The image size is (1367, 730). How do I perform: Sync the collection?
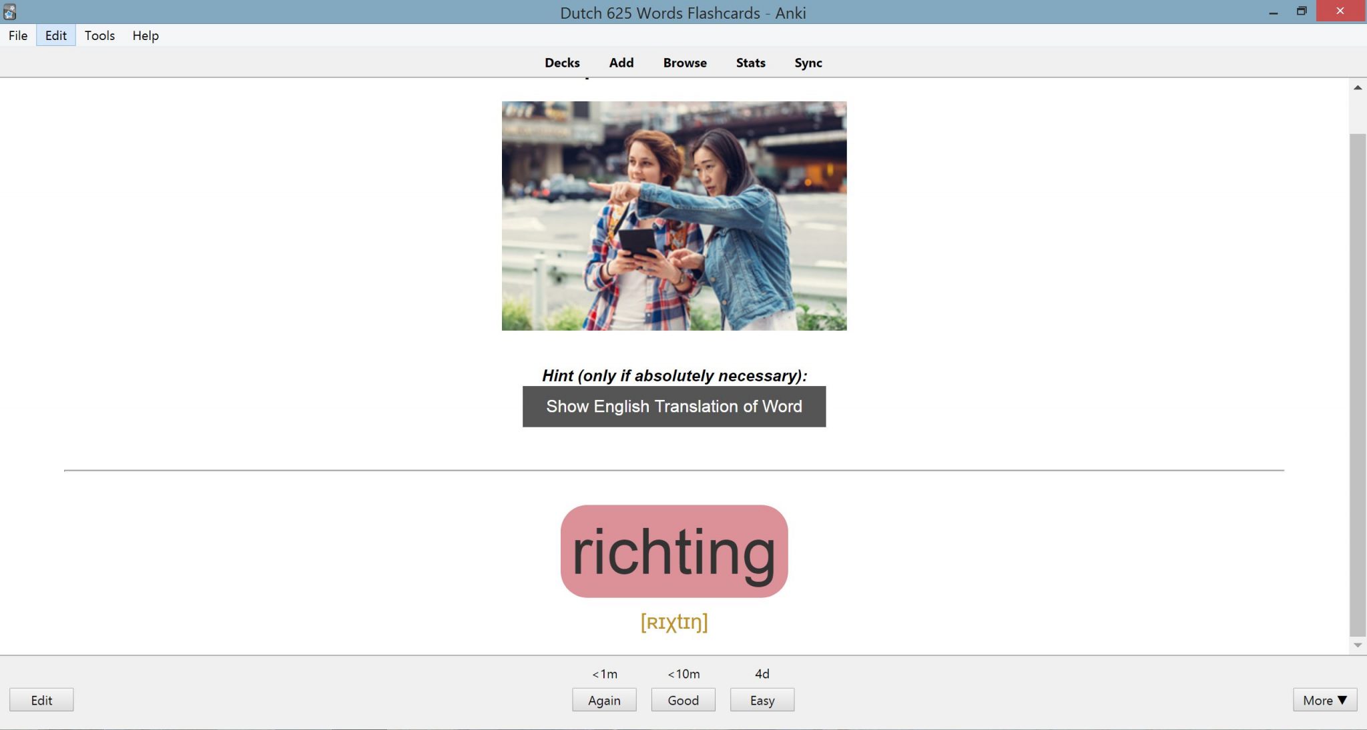coord(808,62)
